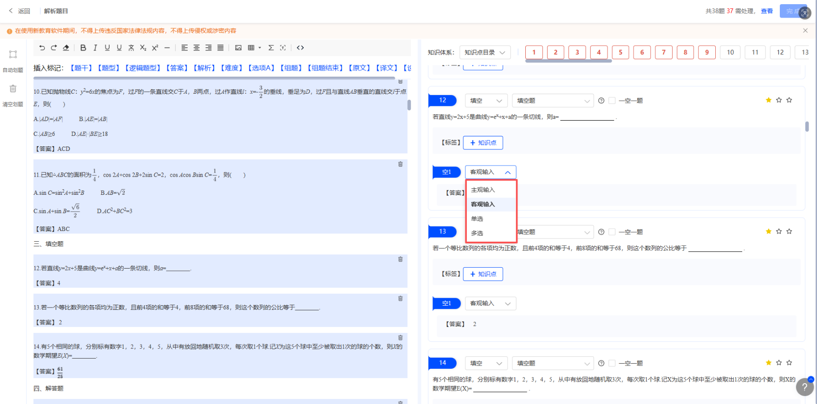Click the left editor vertical scrollbar thumb
Screen dimensions: 817x404
click(409, 105)
